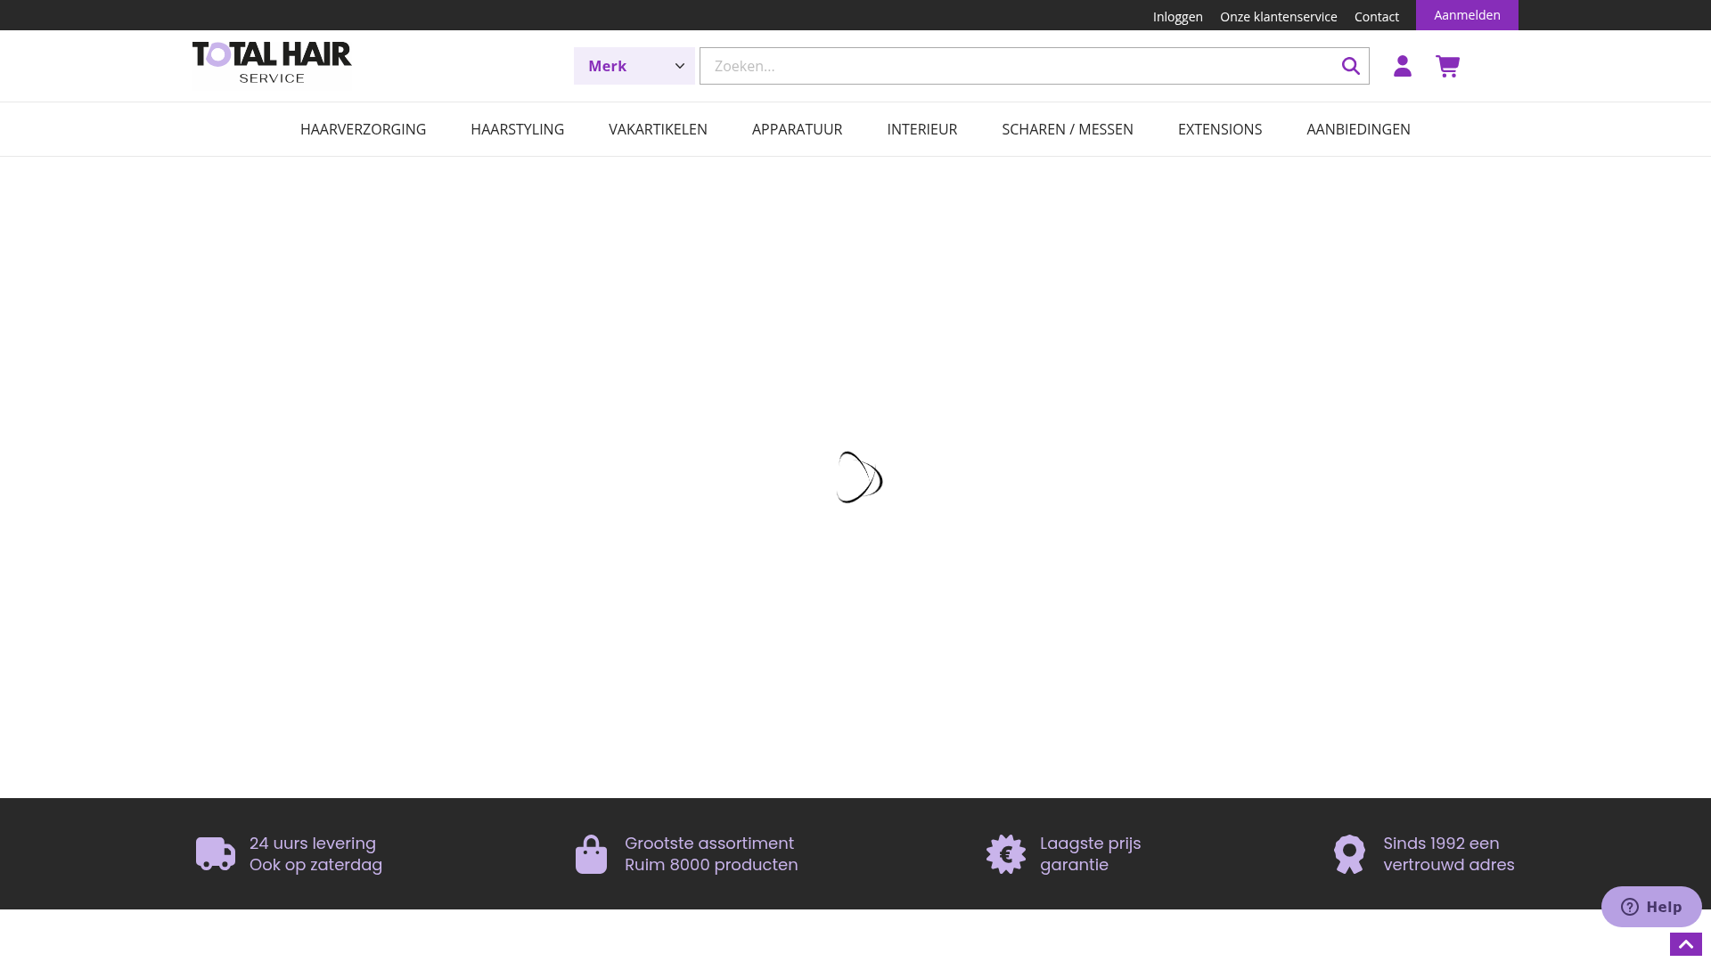The height and width of the screenshot is (962, 1711).
Task: Open the Help chat widget
Action: (x=1651, y=907)
